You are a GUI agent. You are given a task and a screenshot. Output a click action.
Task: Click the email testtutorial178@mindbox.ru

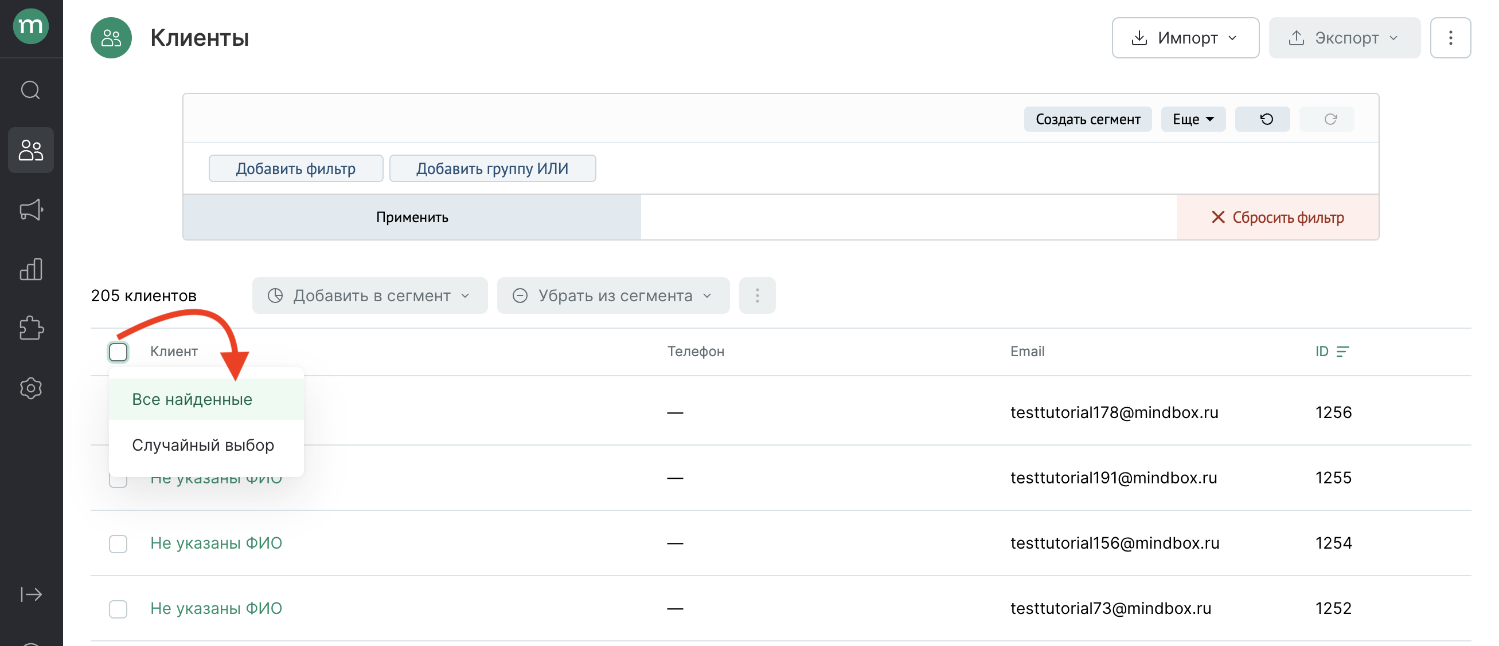(x=1114, y=412)
